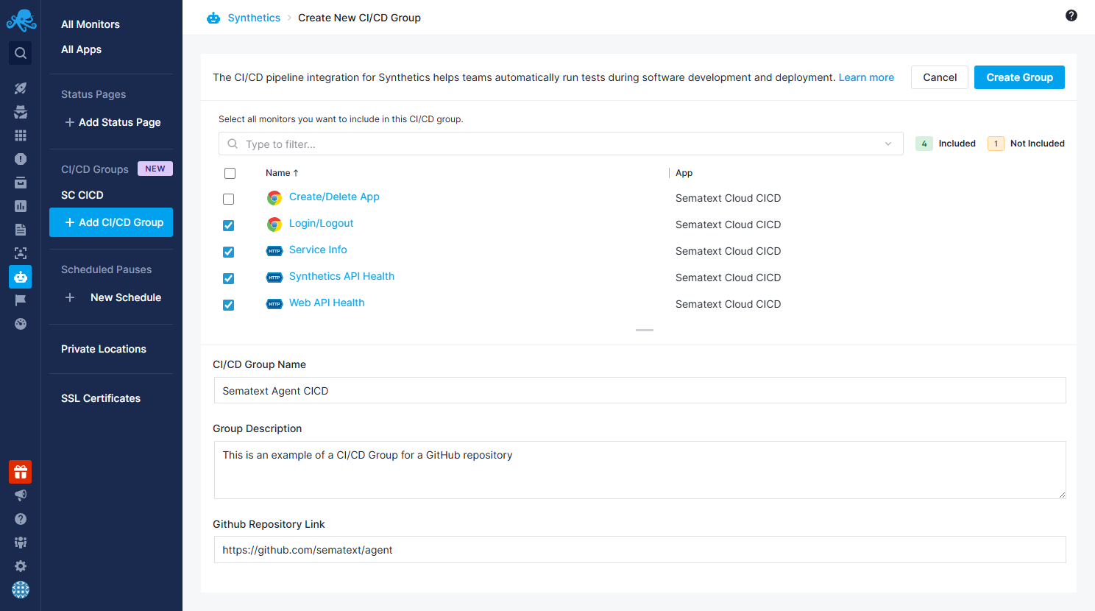Screen dimensions: 1095x611
Task: Open the Learn more link
Action: pyautogui.click(x=866, y=77)
